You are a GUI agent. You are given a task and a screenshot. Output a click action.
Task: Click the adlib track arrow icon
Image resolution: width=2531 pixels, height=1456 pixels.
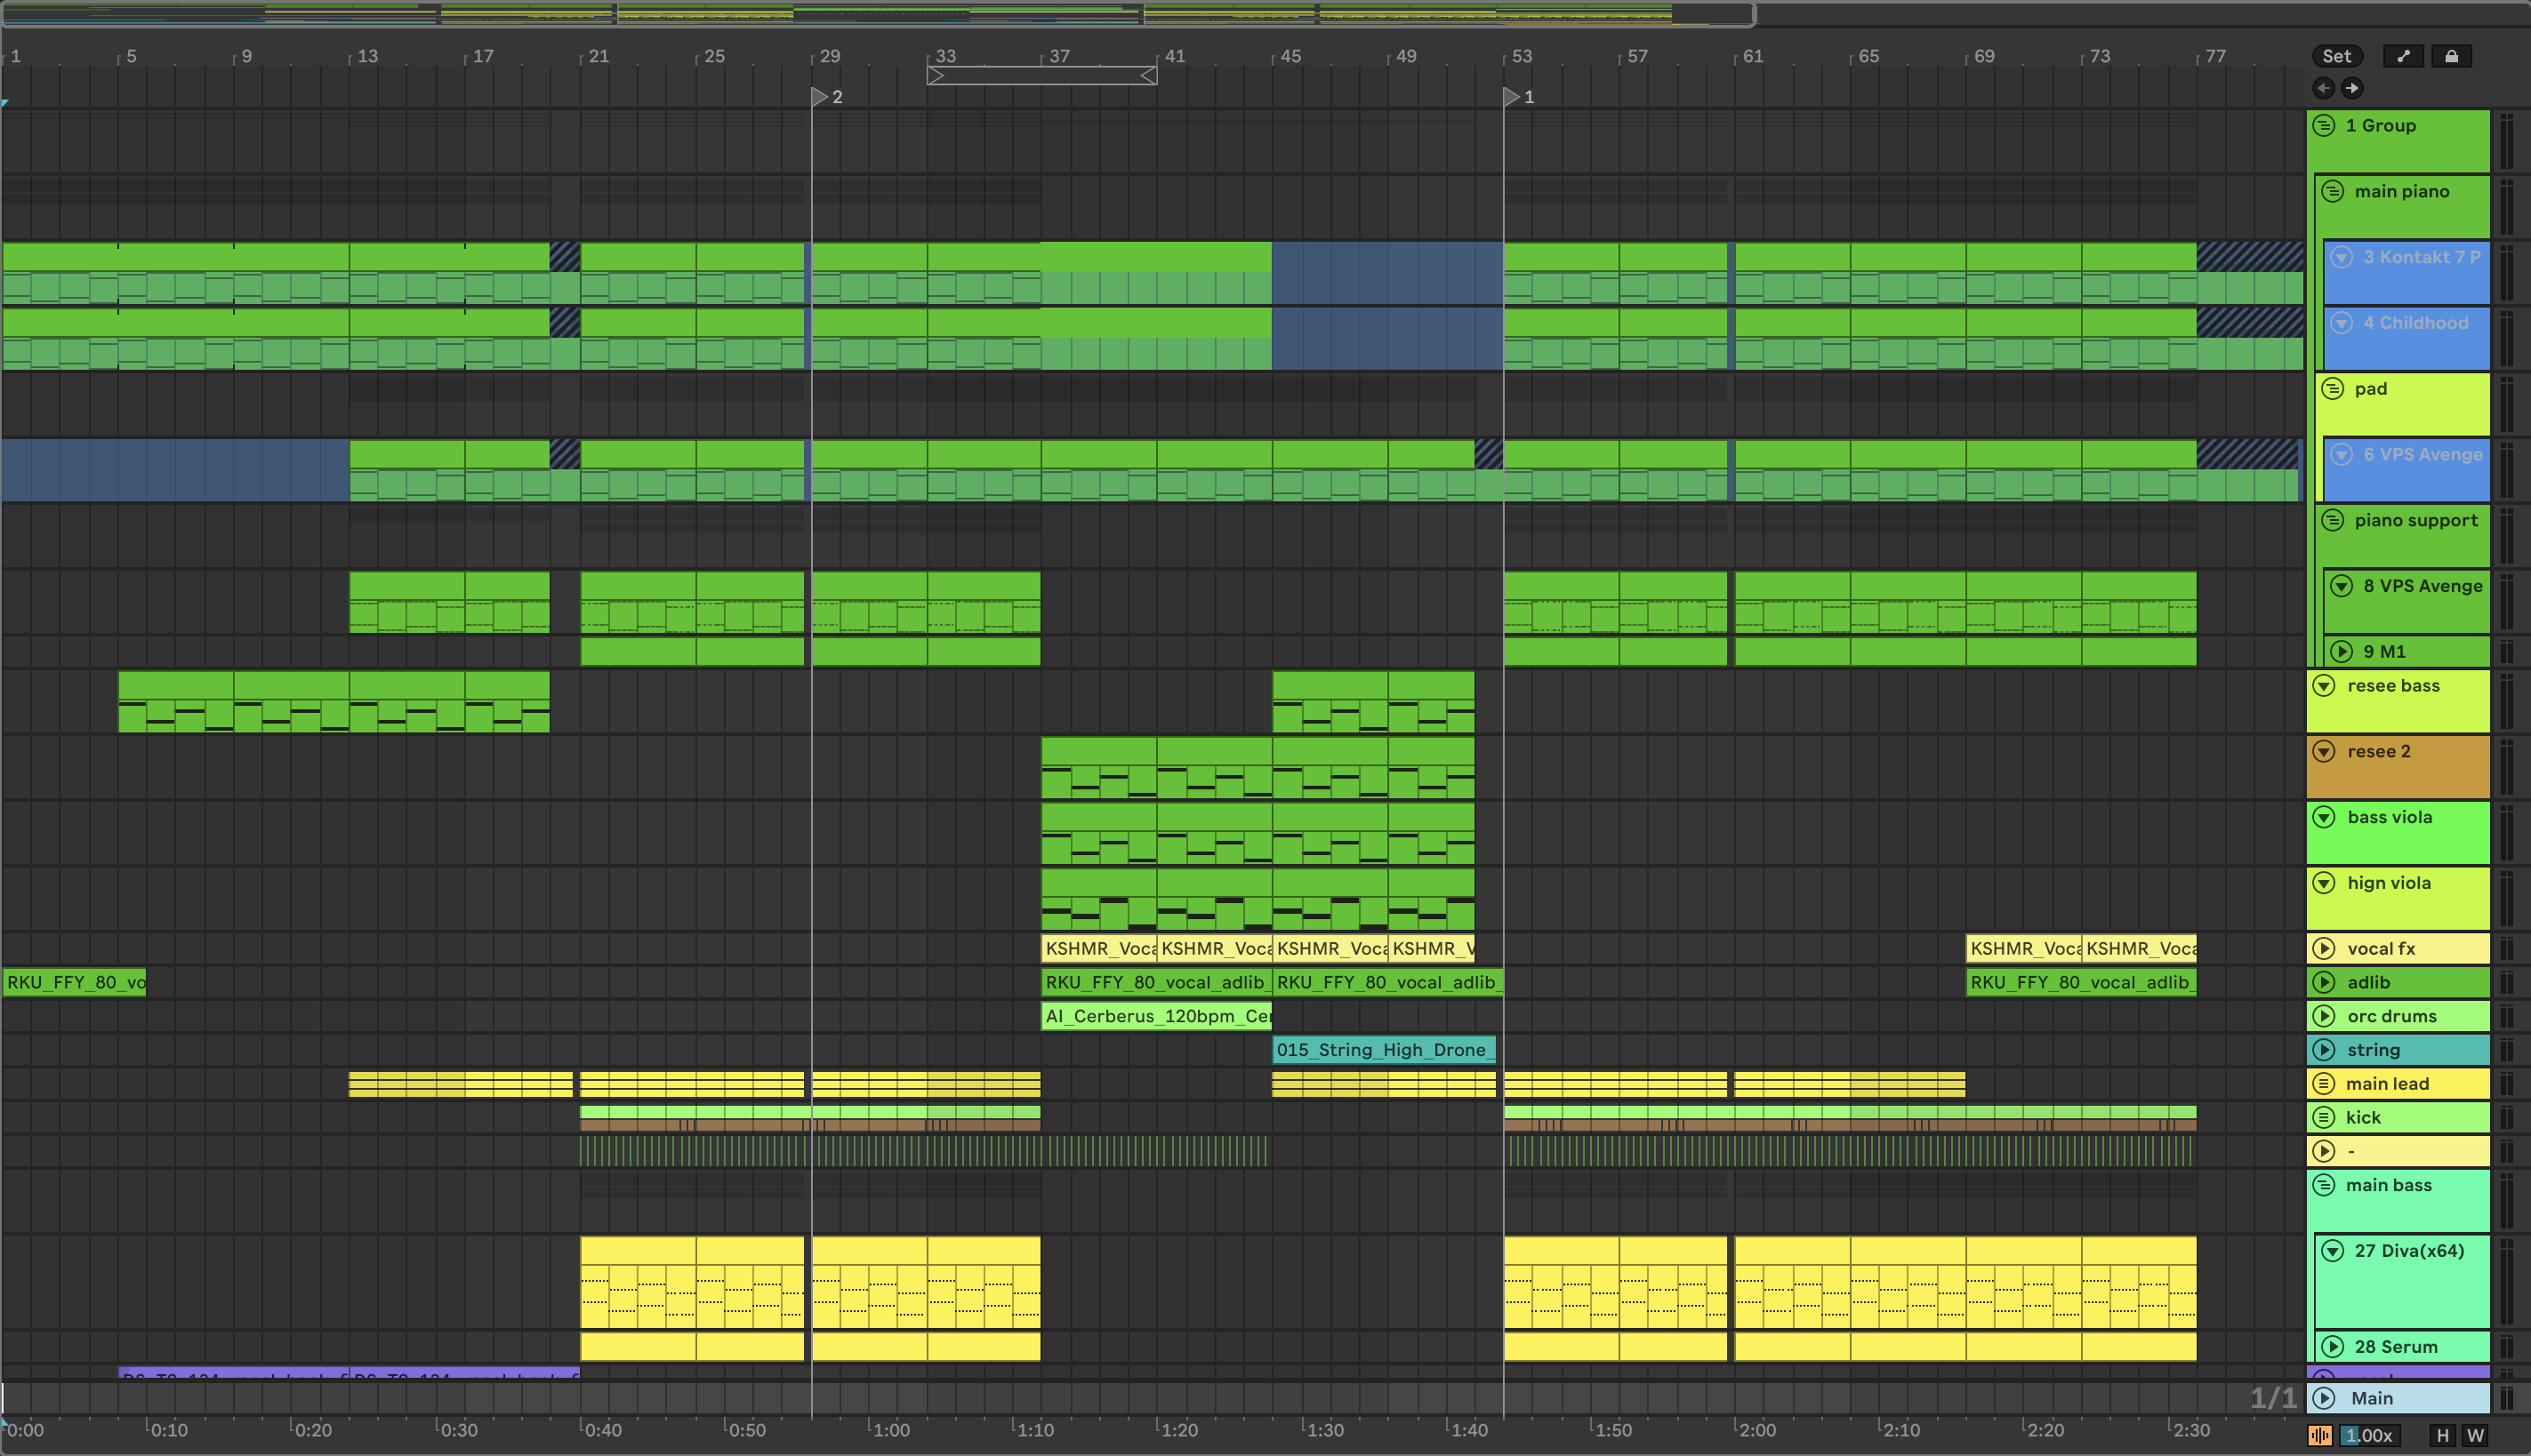pyautogui.click(x=2325, y=983)
